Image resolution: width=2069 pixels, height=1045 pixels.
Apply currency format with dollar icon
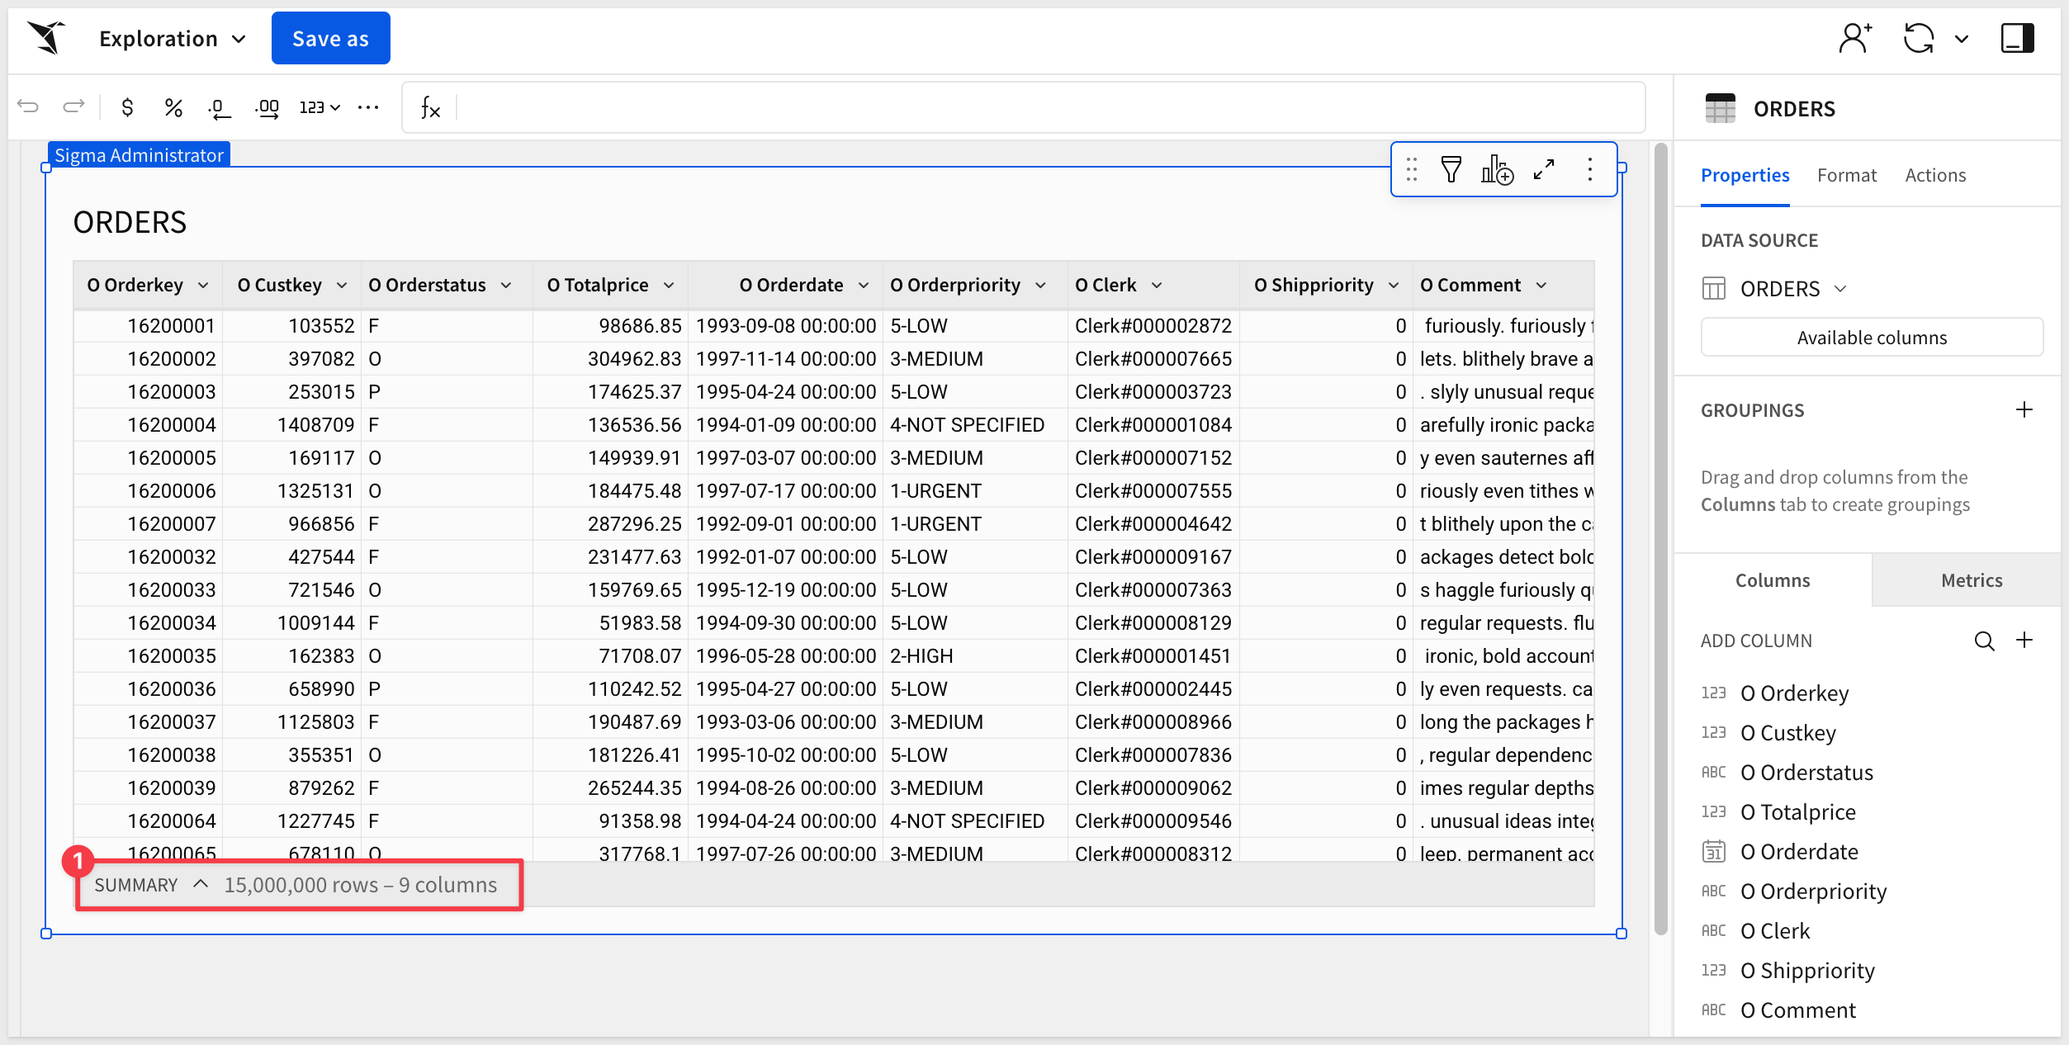pyautogui.click(x=127, y=107)
